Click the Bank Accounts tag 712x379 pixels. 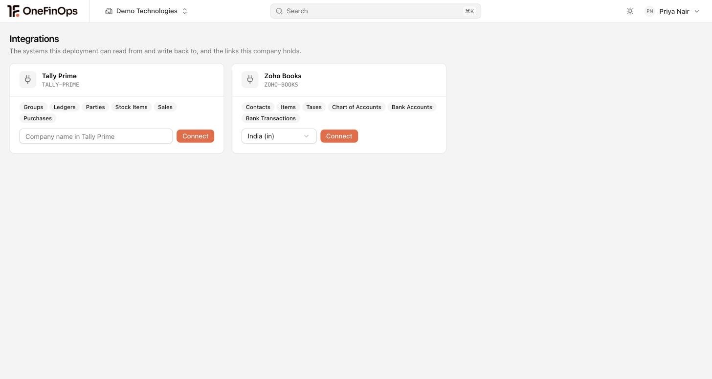pos(412,107)
